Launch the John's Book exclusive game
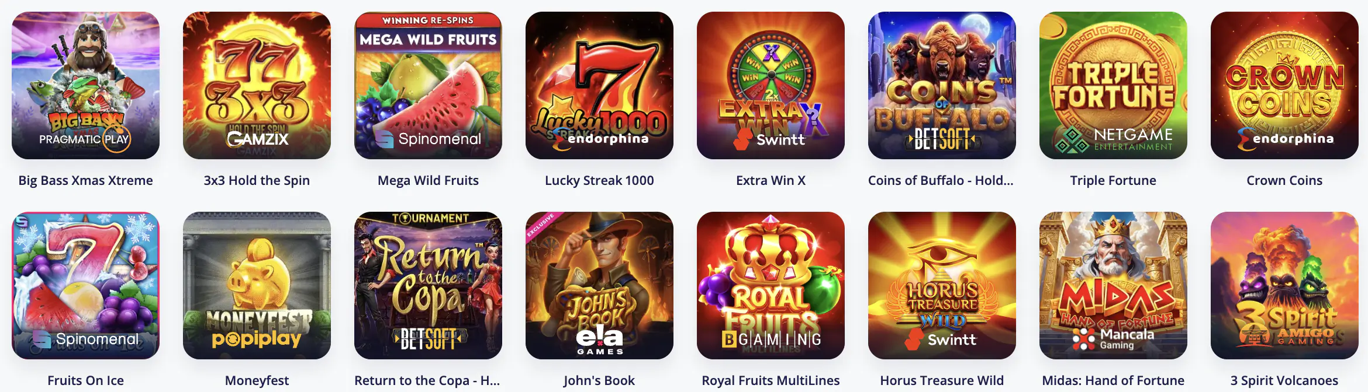This screenshot has height=392, width=1368. click(599, 285)
